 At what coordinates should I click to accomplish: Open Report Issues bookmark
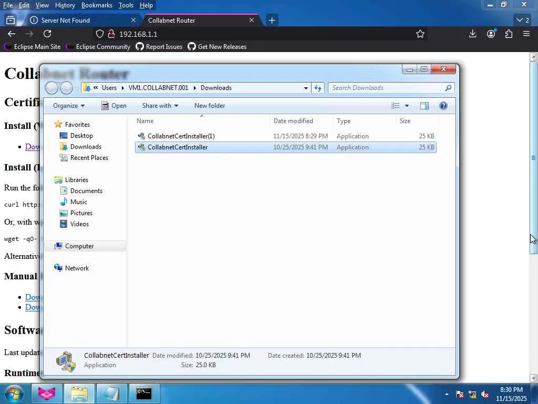(x=159, y=47)
